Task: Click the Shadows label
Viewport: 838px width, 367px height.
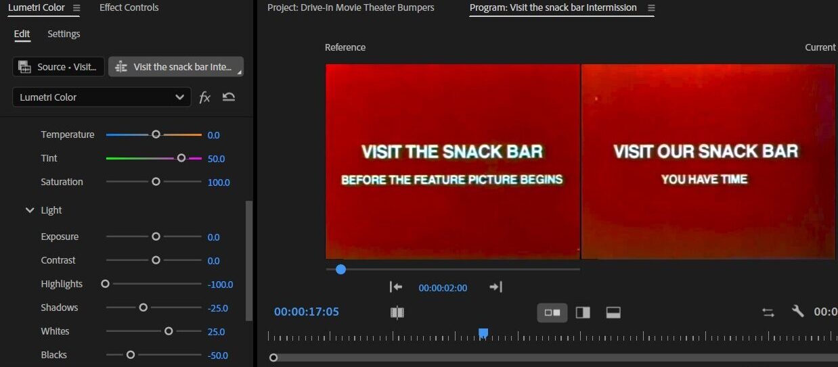Action: coord(60,308)
